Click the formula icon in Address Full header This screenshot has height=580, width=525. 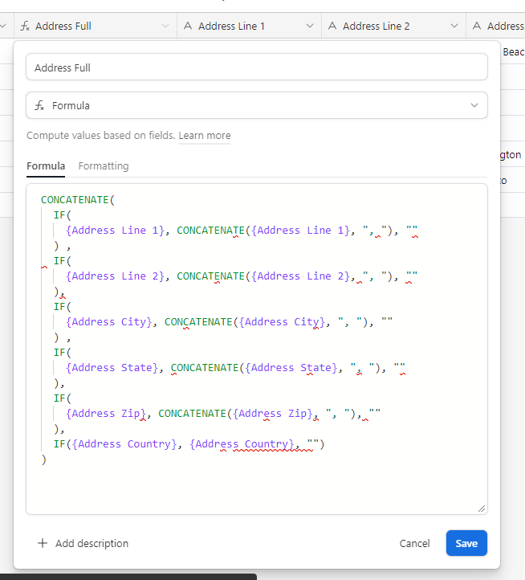point(25,26)
